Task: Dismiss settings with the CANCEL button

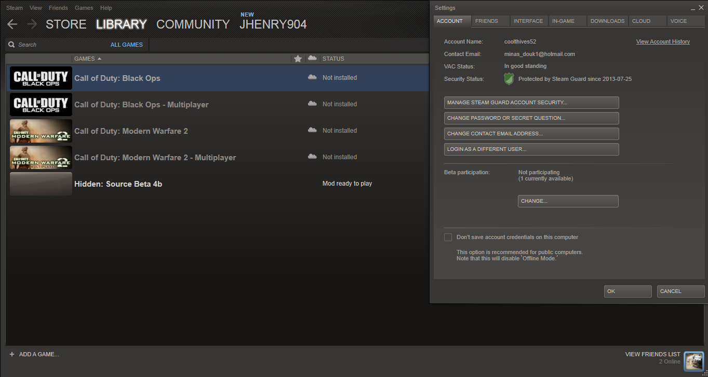Action: (681, 291)
